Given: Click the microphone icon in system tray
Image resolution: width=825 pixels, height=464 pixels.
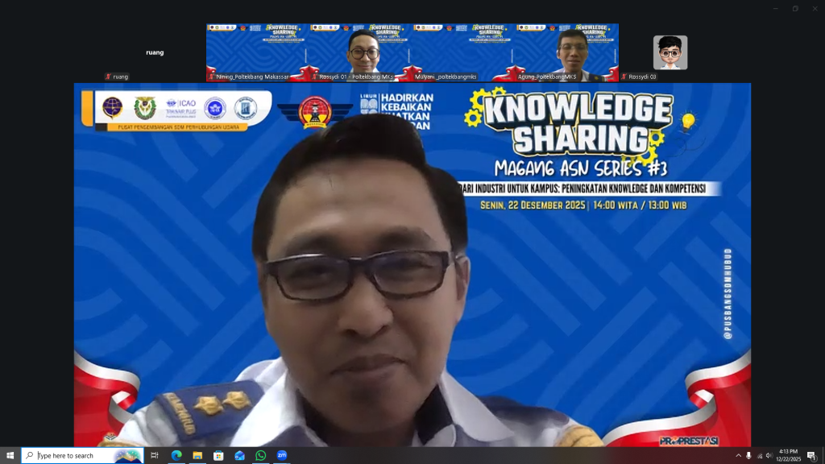Looking at the screenshot, I should 748,455.
